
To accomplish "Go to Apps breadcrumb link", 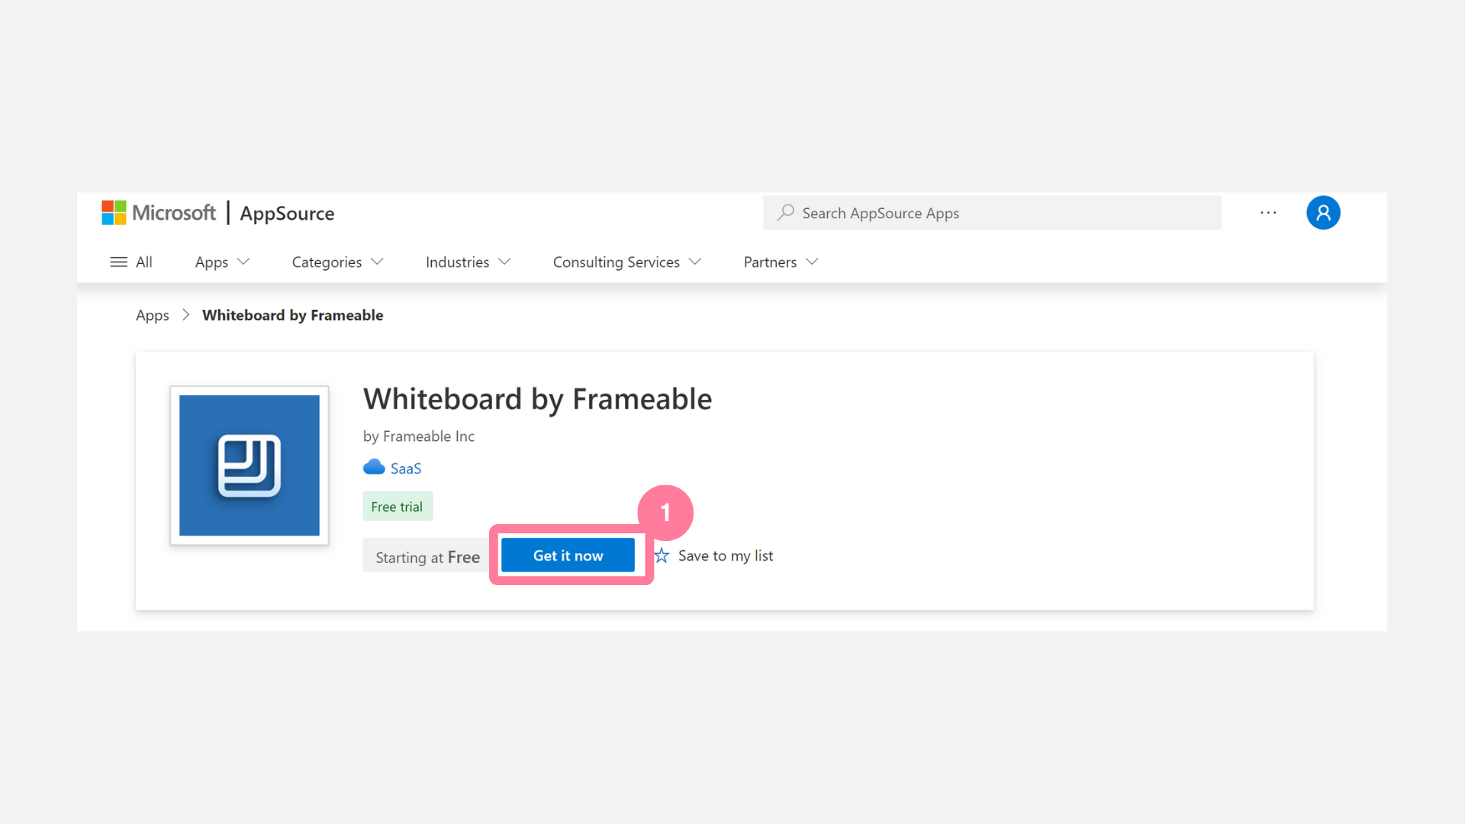I will pos(152,315).
